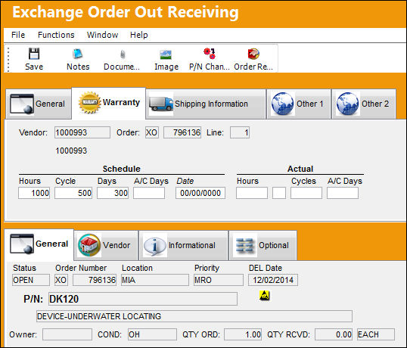The height and width of the screenshot is (348, 407).
Task: Select the lower General tab
Action: (x=39, y=244)
